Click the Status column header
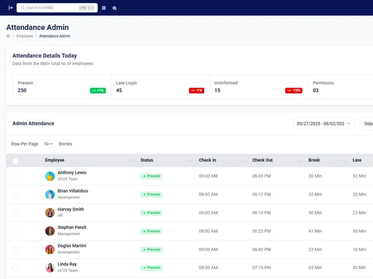 click(x=146, y=160)
